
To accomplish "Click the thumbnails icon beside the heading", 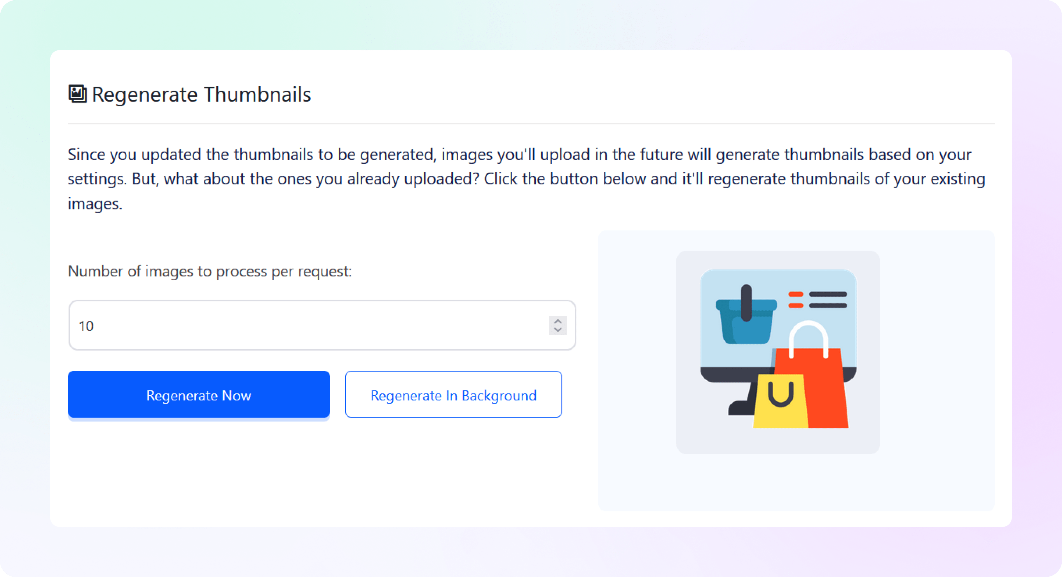I will click(x=78, y=94).
